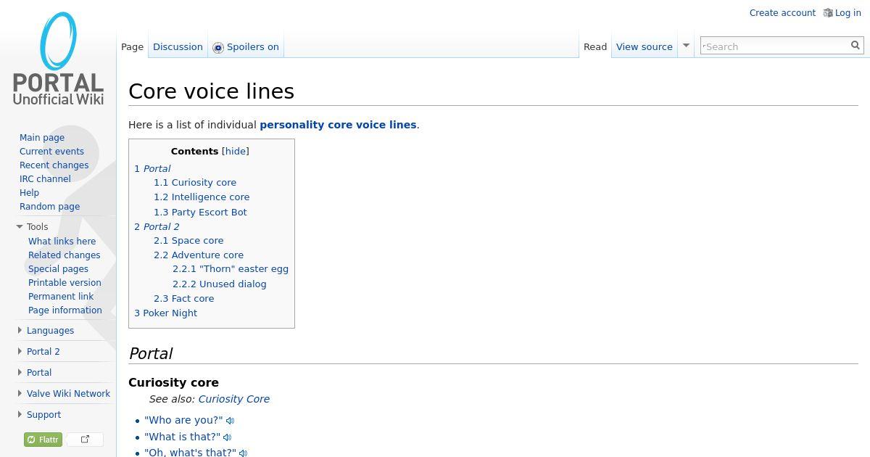Open the Help sidebar link
The width and height of the screenshot is (870, 457).
coord(29,193)
